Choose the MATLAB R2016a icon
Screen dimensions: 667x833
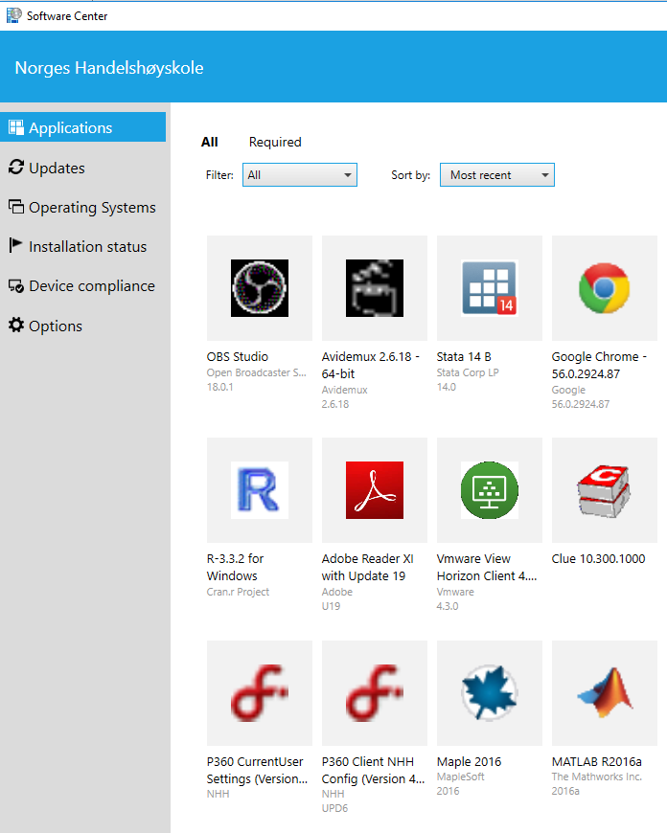[x=605, y=693]
